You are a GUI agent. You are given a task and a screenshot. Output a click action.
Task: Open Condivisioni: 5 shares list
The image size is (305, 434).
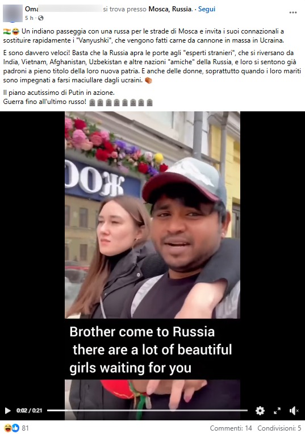pos(279,428)
